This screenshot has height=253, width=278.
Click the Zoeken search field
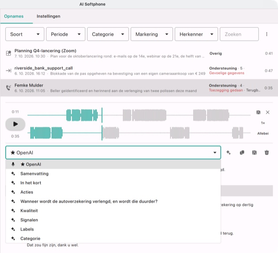239,34
